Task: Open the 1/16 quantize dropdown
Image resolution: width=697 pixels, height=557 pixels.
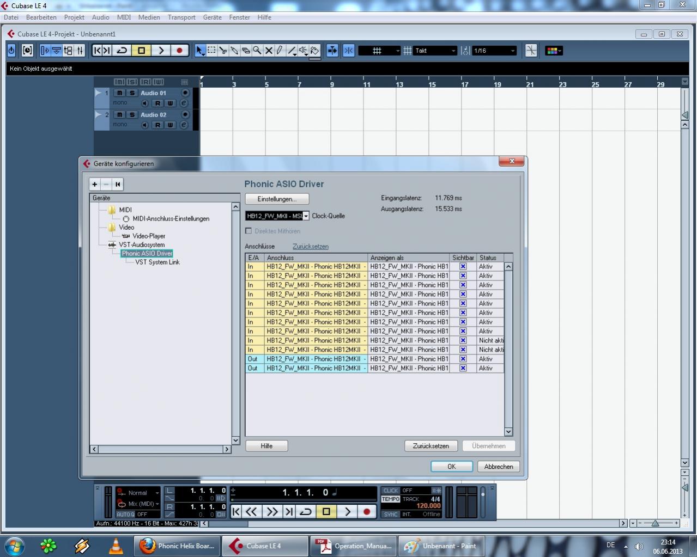Action: [x=494, y=51]
